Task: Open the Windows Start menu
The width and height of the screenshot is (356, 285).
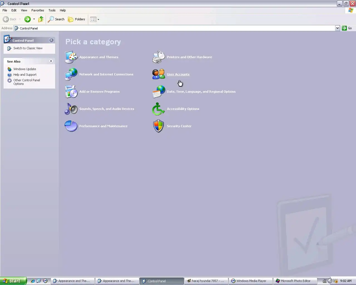Action: tap(13, 281)
